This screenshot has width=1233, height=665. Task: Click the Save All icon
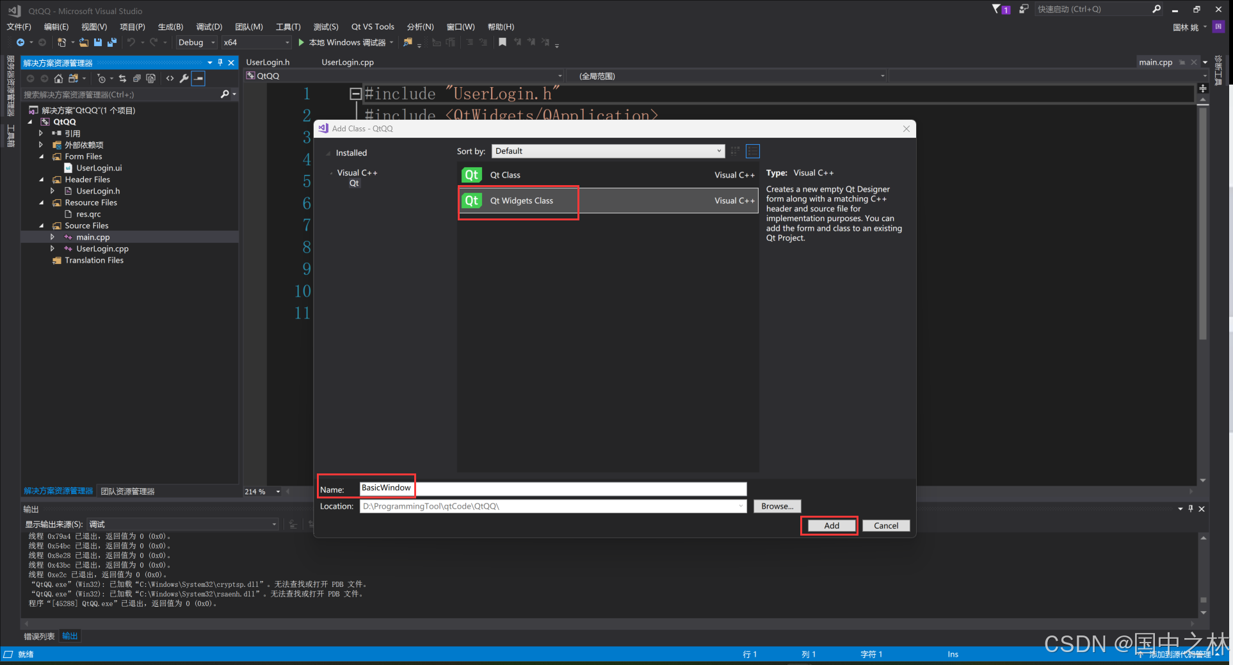click(x=112, y=42)
